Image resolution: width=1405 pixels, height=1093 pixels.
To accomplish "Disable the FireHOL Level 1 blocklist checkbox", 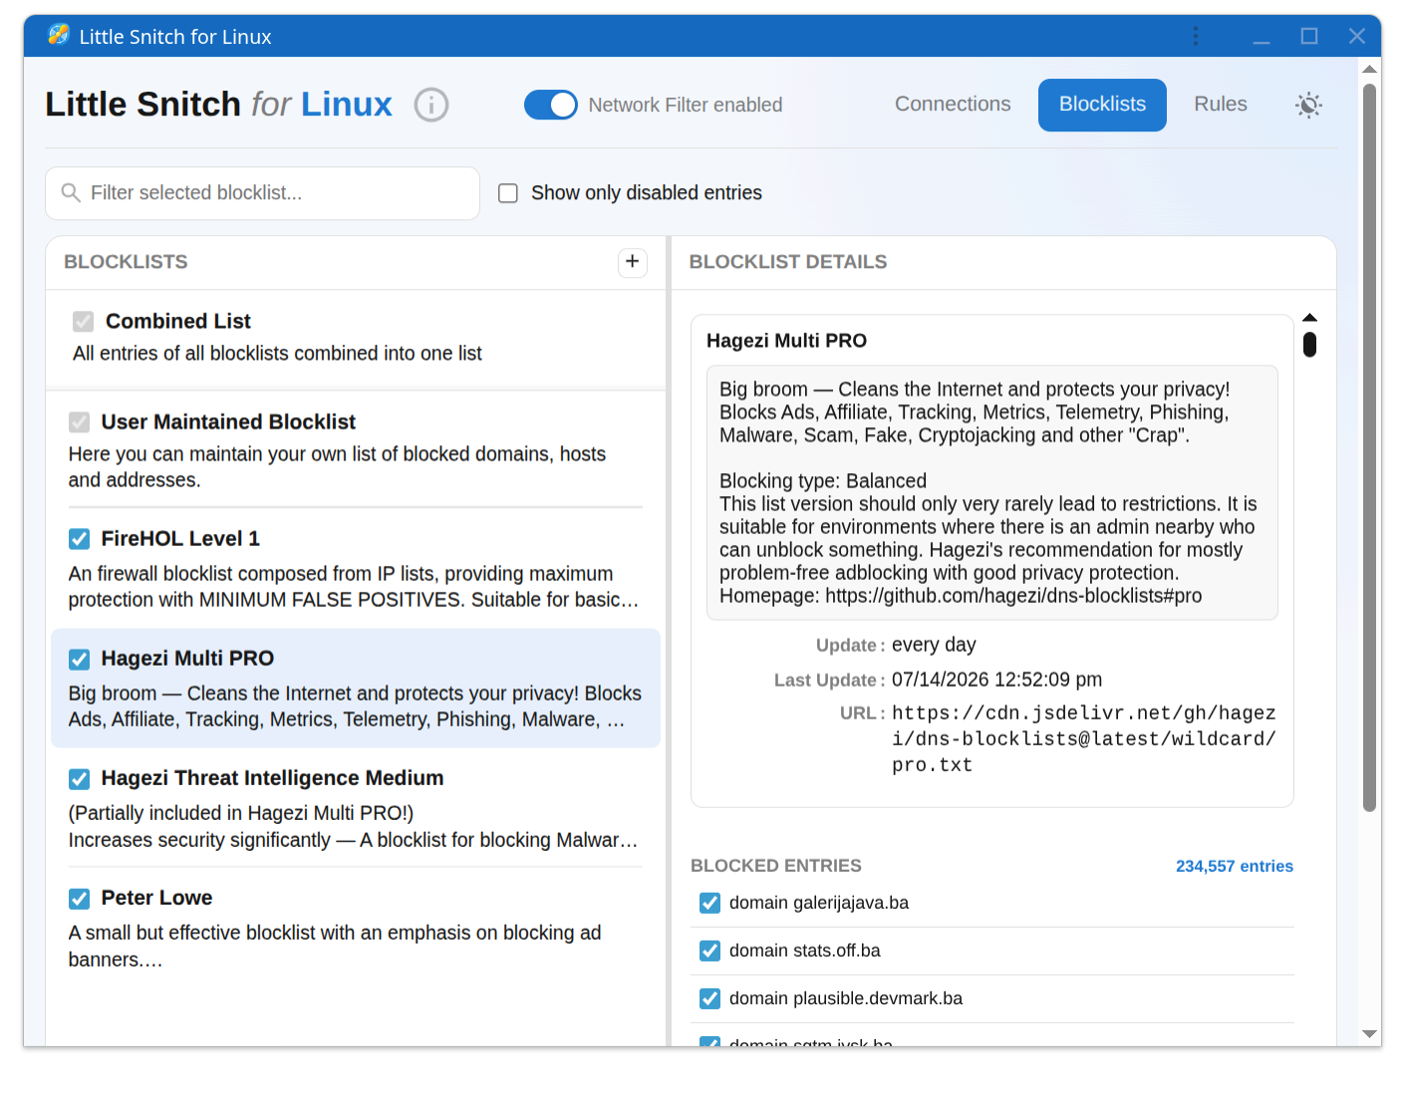I will tap(79, 539).
